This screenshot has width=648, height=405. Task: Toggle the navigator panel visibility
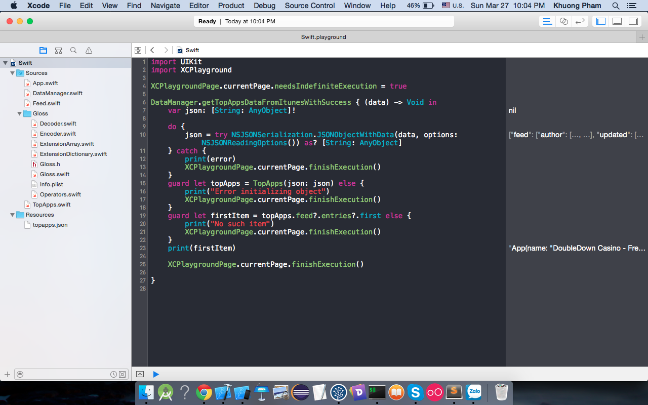tap(601, 21)
